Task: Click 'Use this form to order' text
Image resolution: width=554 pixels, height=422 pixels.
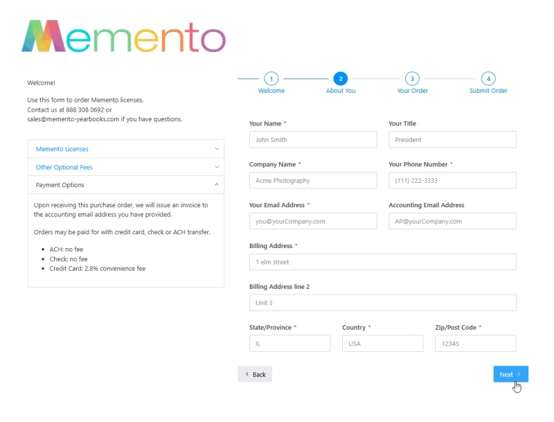Action: point(85,100)
